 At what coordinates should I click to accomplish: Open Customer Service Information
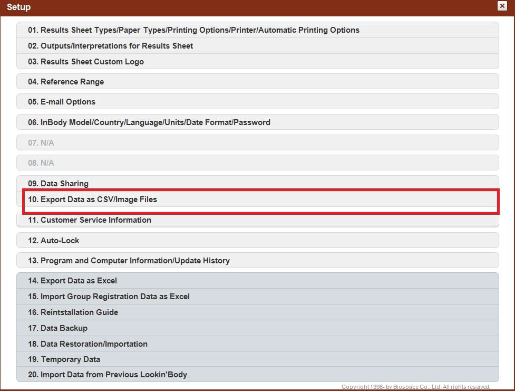point(90,220)
